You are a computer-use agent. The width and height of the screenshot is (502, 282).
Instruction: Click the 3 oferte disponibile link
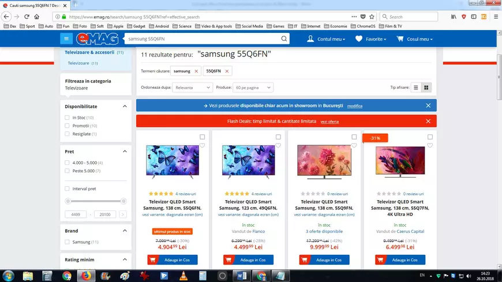pyautogui.click(x=324, y=231)
